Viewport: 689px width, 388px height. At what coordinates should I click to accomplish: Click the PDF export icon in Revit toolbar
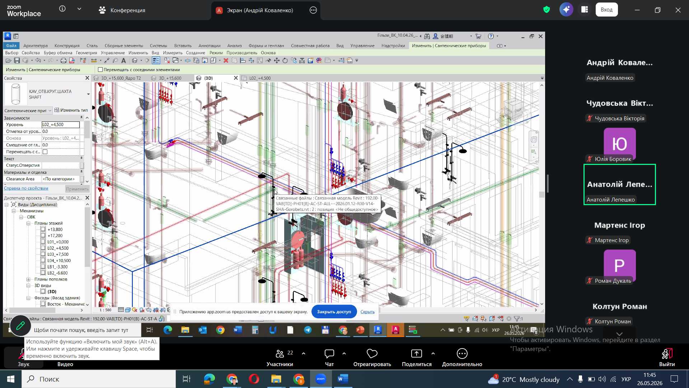(72, 60)
